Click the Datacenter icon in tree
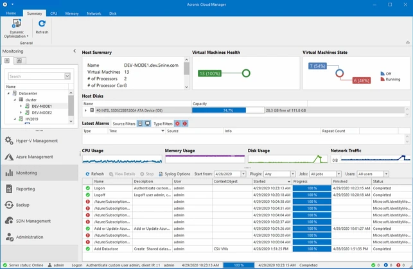Image resolution: width=413 pixels, height=269 pixels. (15, 93)
